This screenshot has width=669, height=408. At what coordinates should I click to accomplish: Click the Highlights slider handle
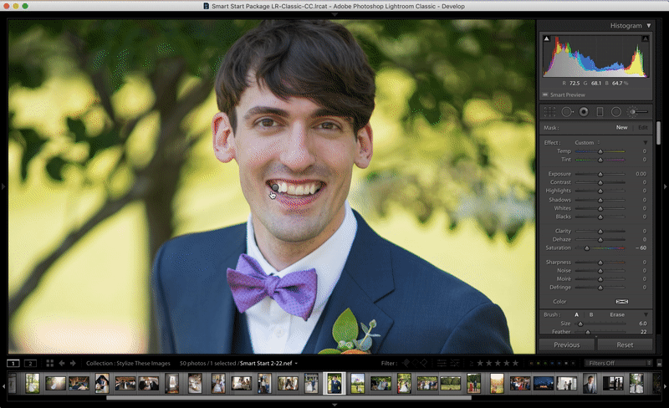(x=600, y=191)
